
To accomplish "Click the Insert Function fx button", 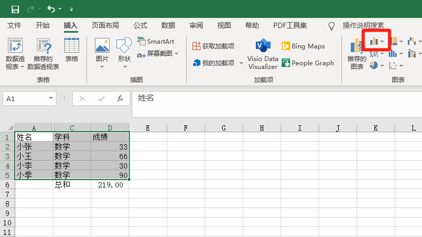I will pos(120,98).
